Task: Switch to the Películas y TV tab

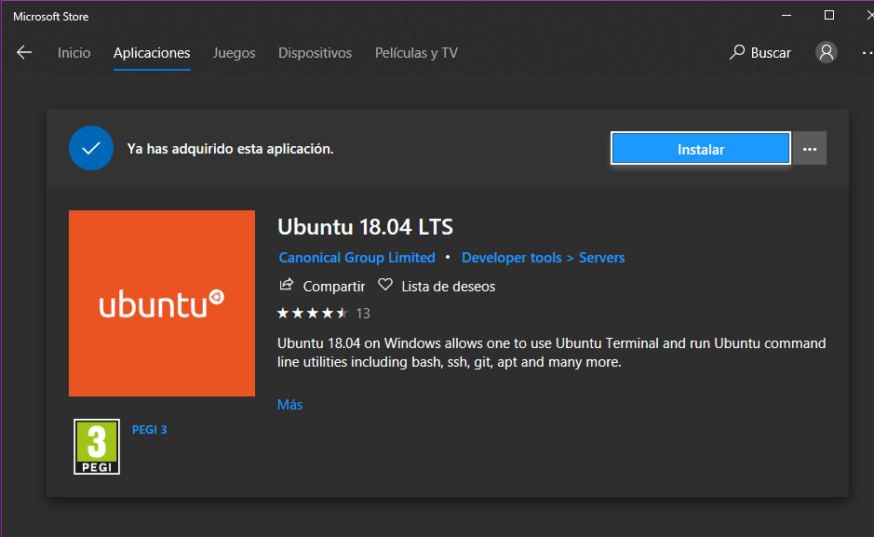Action: [416, 53]
